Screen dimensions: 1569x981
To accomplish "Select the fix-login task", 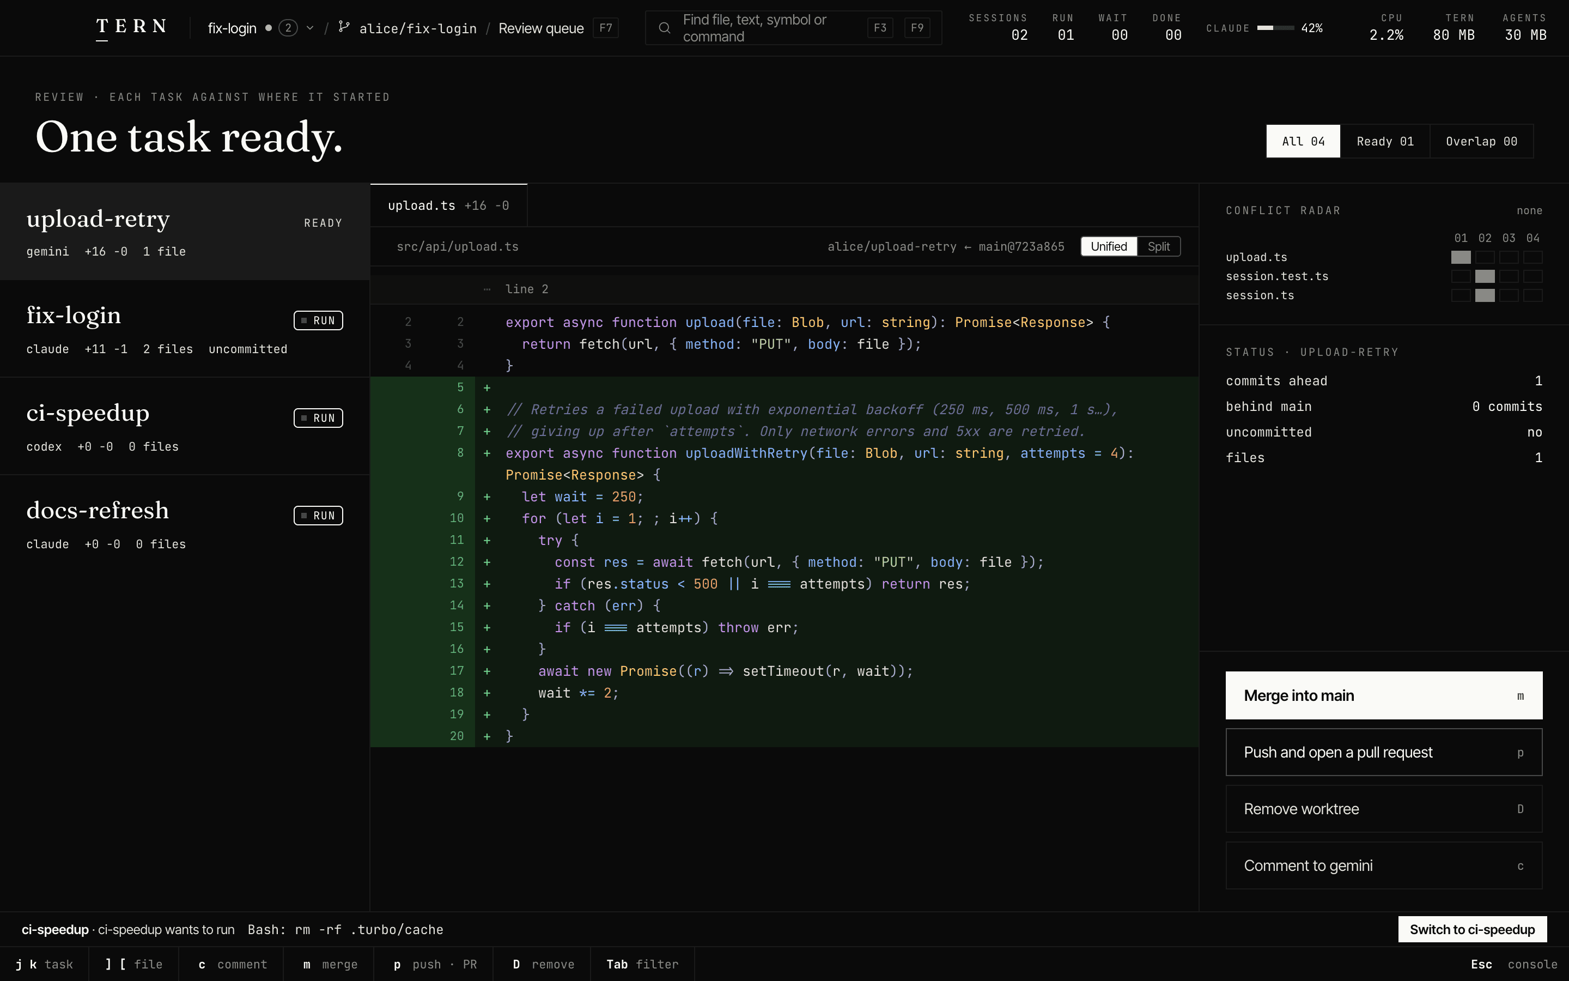I will 185,329.
